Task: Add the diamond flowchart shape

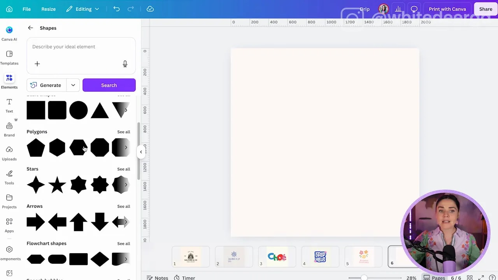Action: pyautogui.click(x=100, y=259)
